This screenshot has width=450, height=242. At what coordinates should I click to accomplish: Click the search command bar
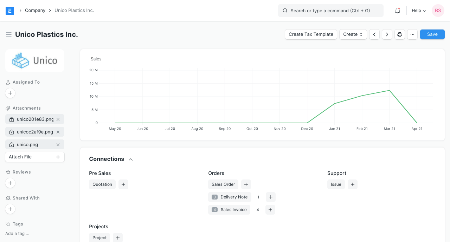pyautogui.click(x=330, y=11)
